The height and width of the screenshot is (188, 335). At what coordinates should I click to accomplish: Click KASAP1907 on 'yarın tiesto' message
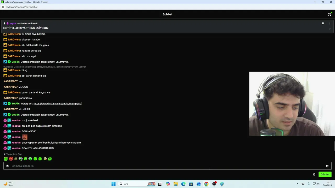[11, 98]
